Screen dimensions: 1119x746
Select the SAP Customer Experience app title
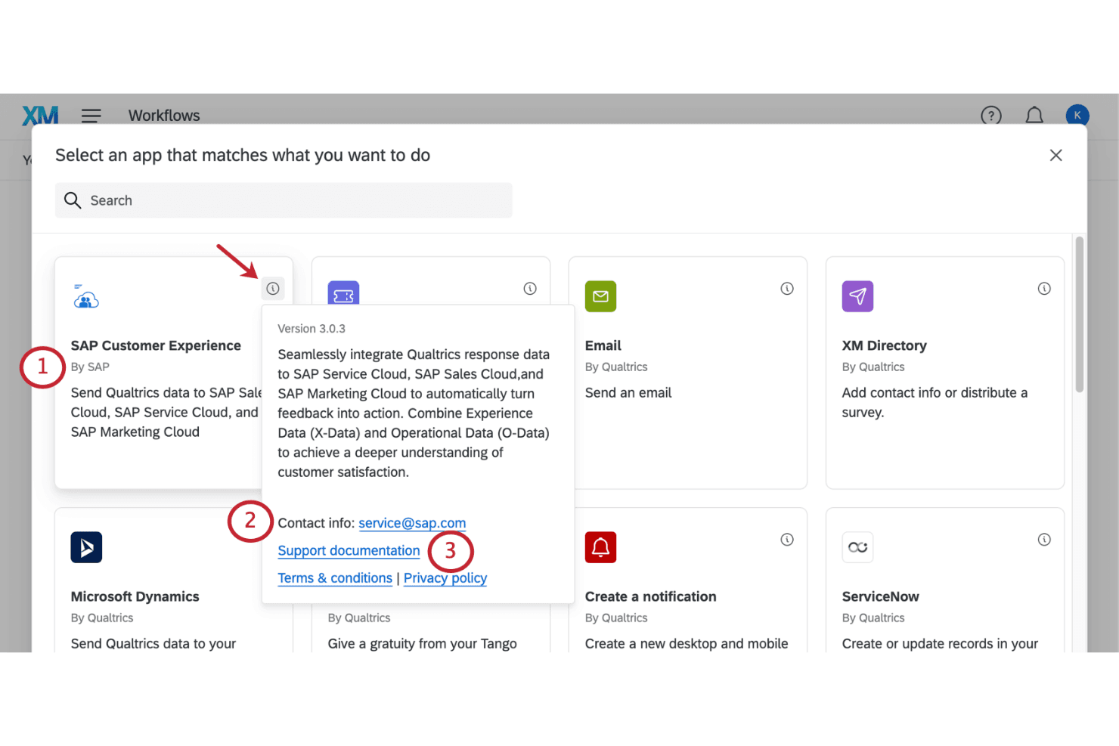(156, 345)
